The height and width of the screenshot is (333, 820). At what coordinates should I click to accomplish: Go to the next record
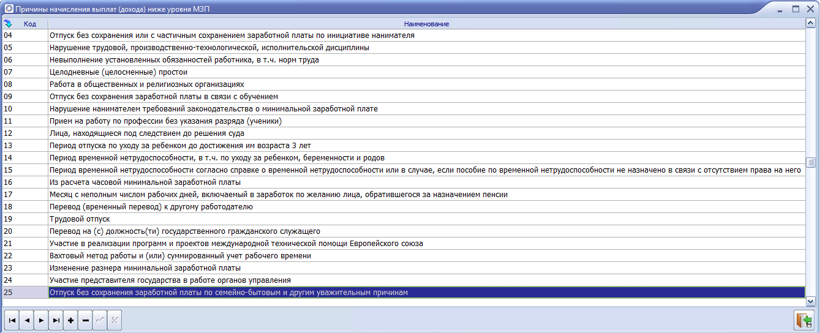click(x=41, y=321)
